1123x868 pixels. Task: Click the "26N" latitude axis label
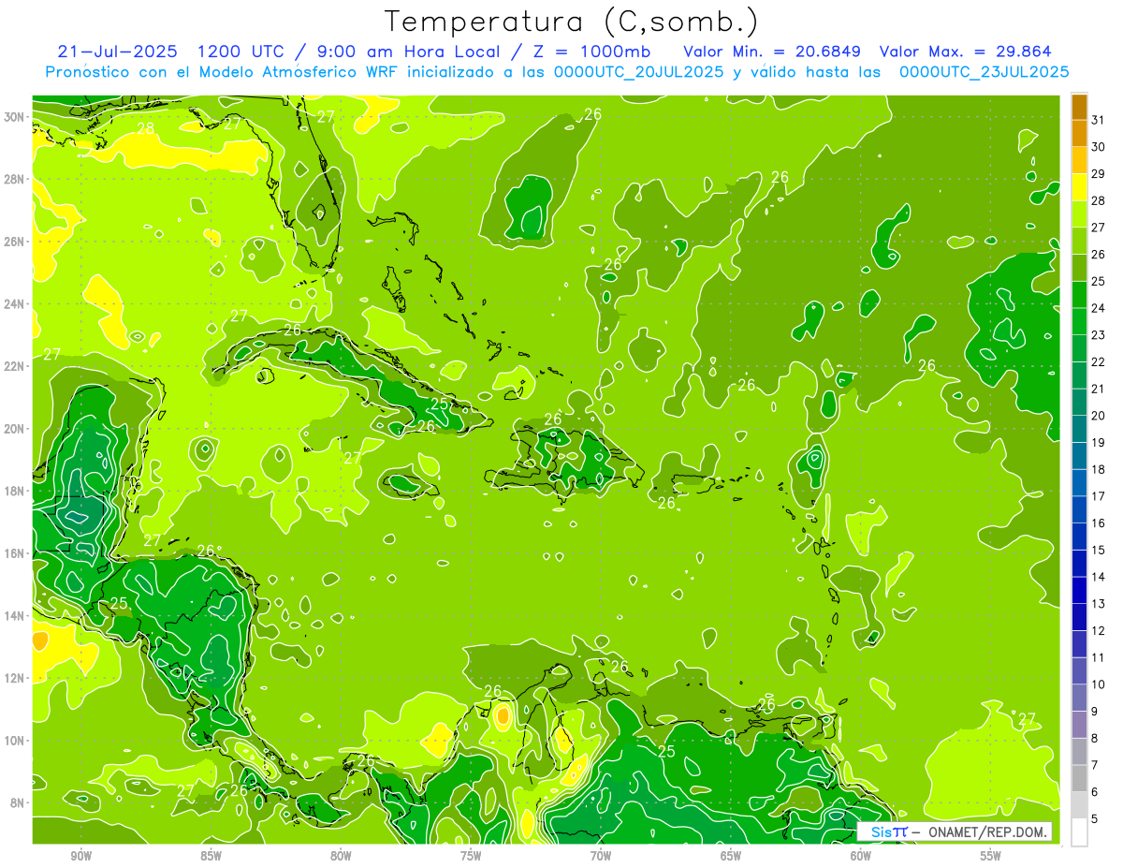pyautogui.click(x=15, y=242)
